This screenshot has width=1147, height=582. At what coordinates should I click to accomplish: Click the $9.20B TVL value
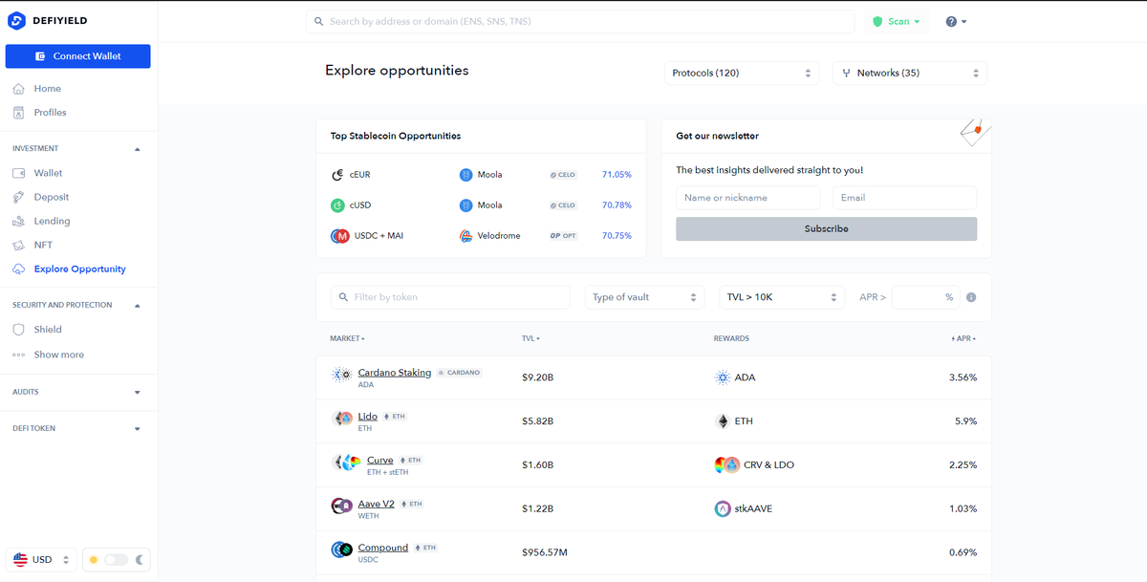click(537, 377)
